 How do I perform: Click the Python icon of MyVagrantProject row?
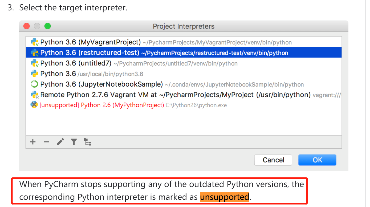(35, 42)
